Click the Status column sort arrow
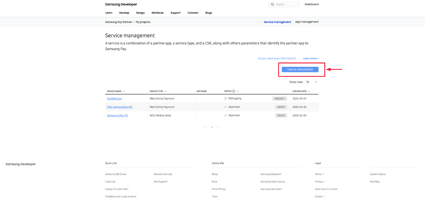Image resolution: width=425 pixels, height=206 pixels. tap(238, 91)
